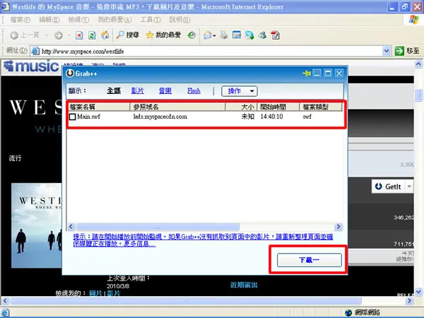Click the MySpace music logo
The image size is (424, 318).
click(31, 66)
